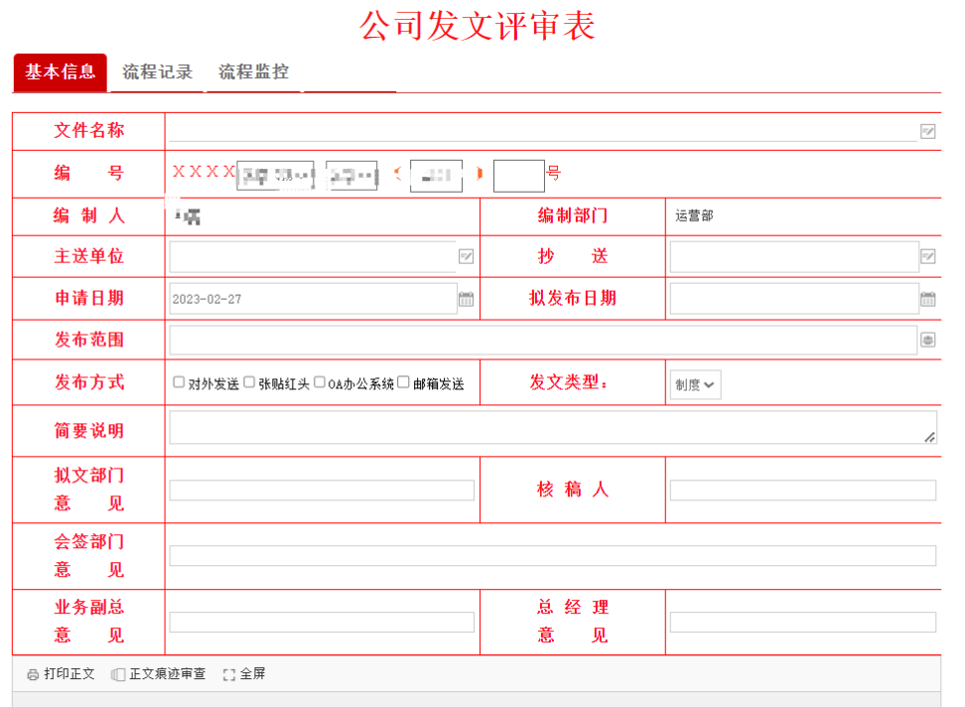The image size is (965, 707).
Task: Click the fullscreen icon beside 全屏
Action: click(x=229, y=675)
